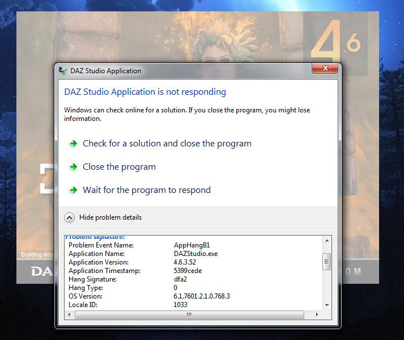Click the left arrow of horizontal scrollbar
Viewport: 404px width, 340px height.
click(69, 314)
